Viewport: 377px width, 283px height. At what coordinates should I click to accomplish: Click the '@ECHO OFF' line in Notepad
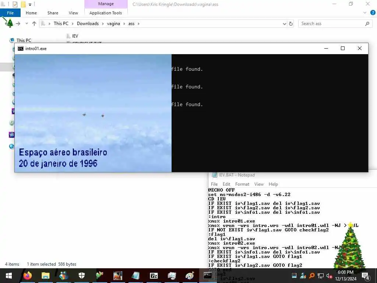point(221,190)
